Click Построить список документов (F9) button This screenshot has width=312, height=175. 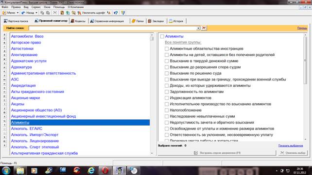click(217, 153)
